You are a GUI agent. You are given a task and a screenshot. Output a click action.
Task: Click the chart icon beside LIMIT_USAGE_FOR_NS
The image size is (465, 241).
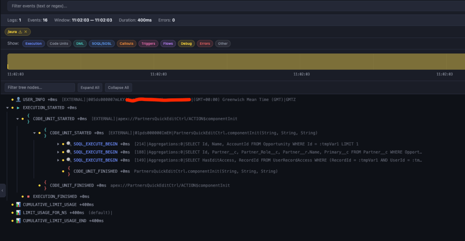(18, 213)
